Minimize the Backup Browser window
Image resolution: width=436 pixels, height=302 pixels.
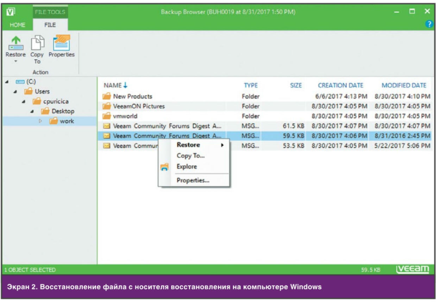pos(397,11)
